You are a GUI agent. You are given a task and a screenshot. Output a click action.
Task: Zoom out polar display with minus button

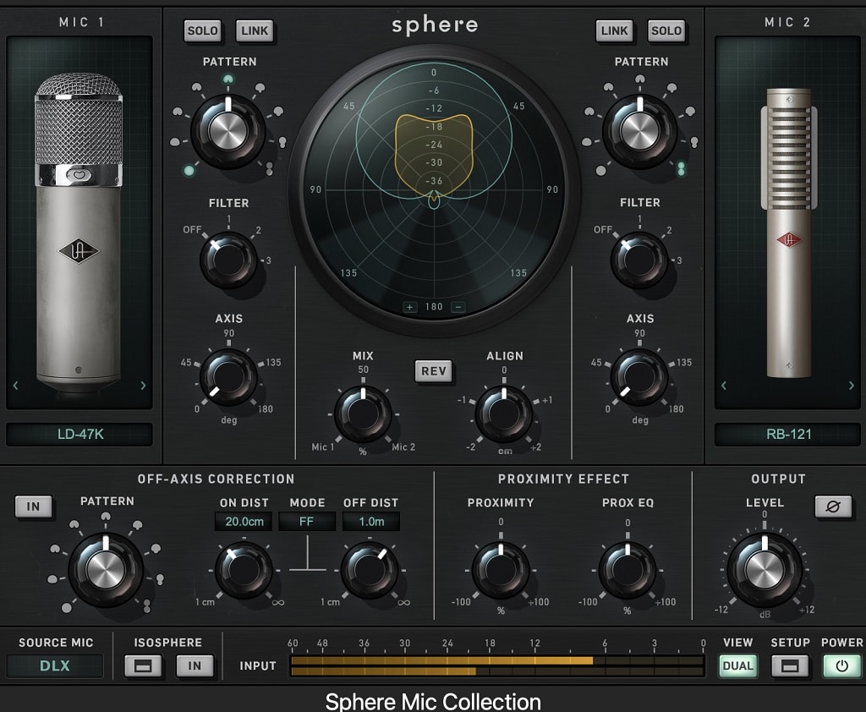tap(458, 307)
